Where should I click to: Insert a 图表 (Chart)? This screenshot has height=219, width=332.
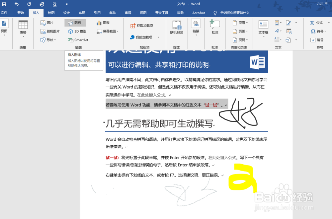[x=103, y=23]
